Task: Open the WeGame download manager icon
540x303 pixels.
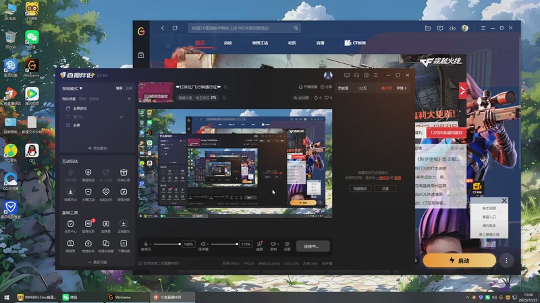Action: [452, 28]
